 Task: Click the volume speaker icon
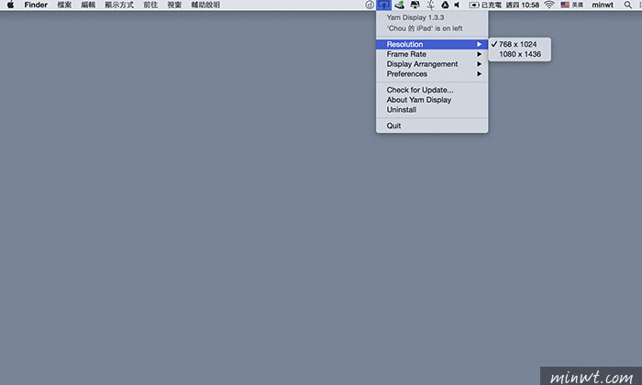(x=457, y=5)
